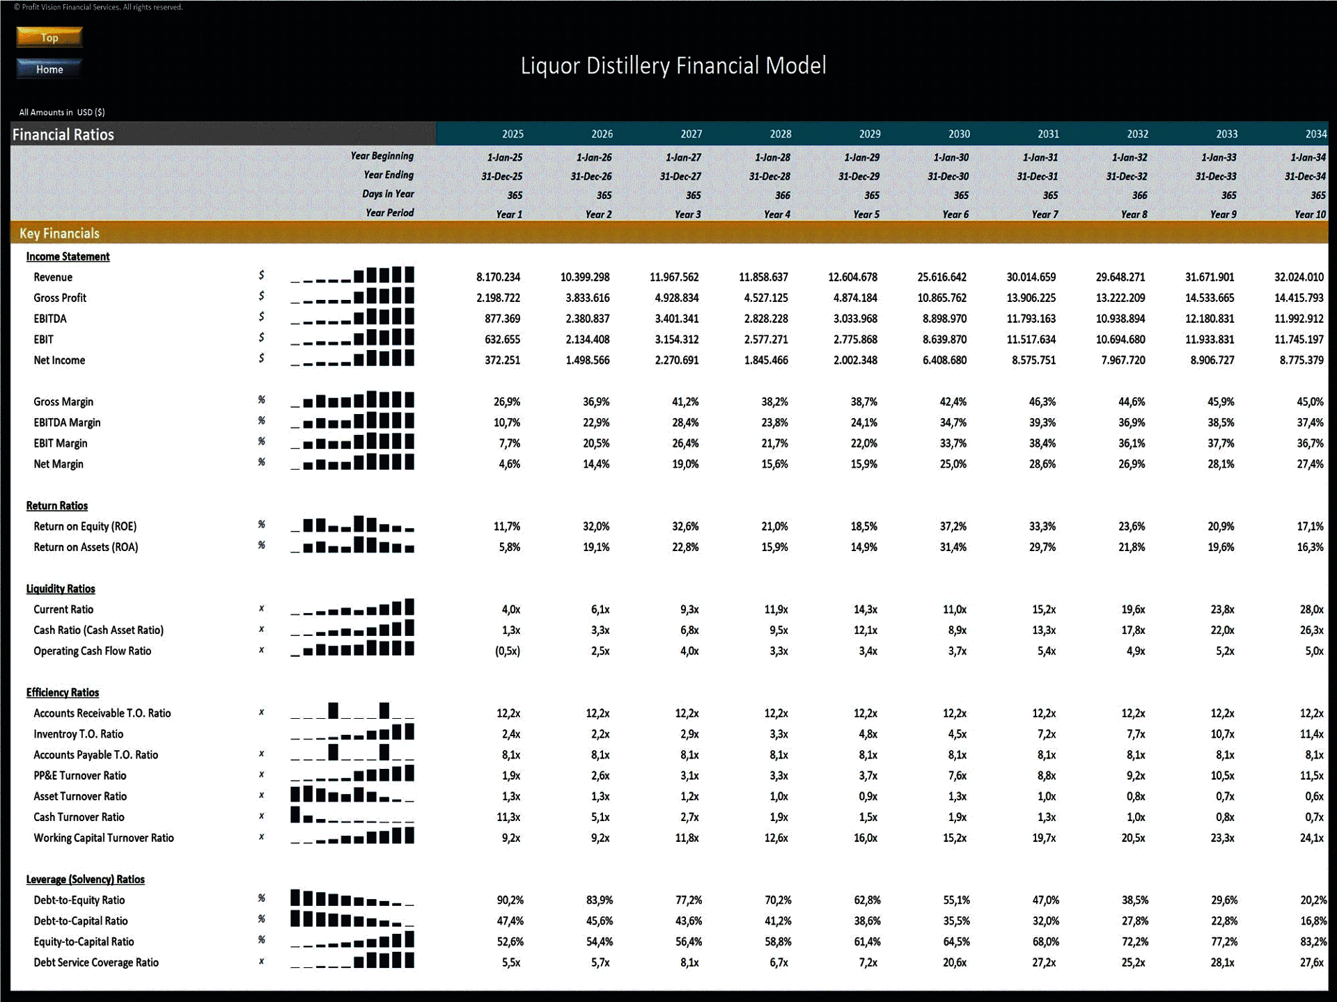Select the Revenue row label

[x=53, y=277]
